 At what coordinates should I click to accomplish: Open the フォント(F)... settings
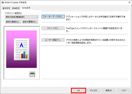pyautogui.click(x=53, y=28)
